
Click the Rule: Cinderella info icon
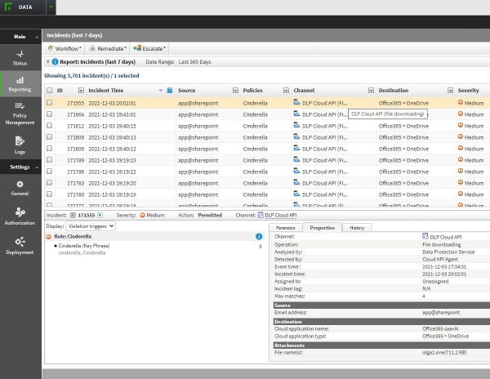(x=259, y=236)
